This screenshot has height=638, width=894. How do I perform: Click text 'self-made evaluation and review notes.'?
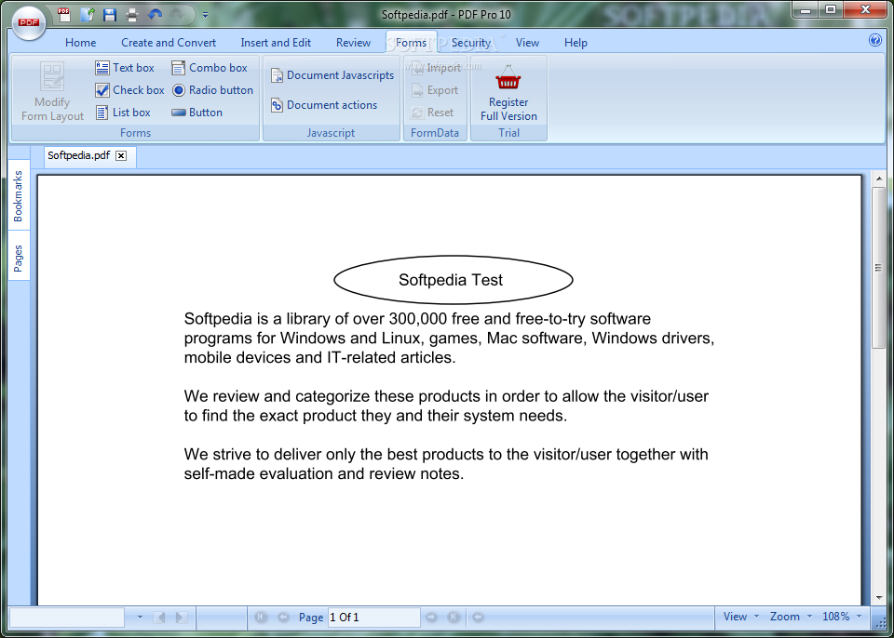pos(324,474)
